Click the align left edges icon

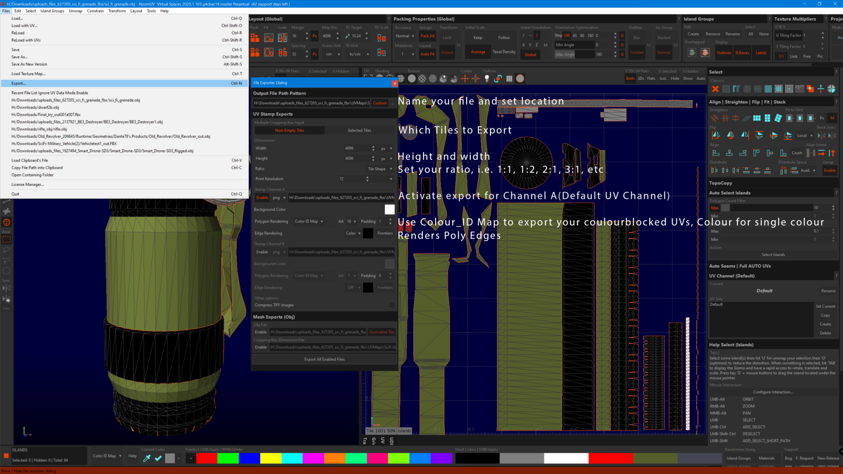[x=716, y=153]
